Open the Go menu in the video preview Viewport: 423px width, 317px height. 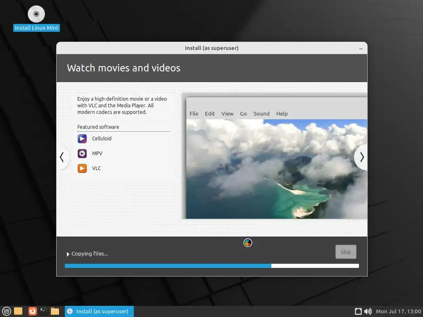click(243, 114)
